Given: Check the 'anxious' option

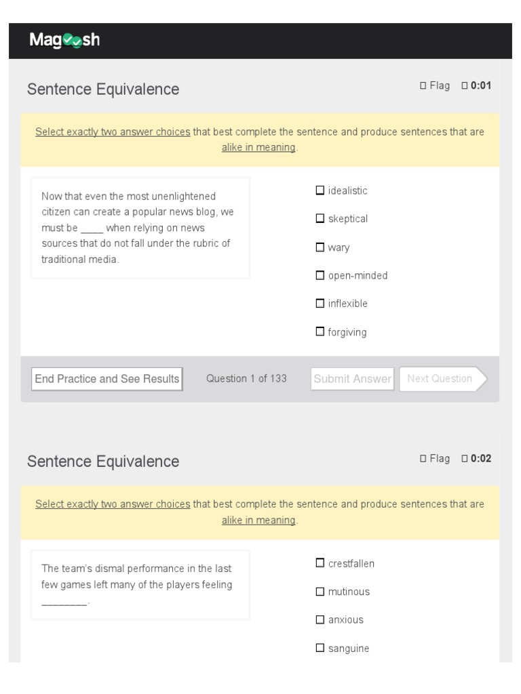Looking at the screenshot, I should tap(320, 619).
